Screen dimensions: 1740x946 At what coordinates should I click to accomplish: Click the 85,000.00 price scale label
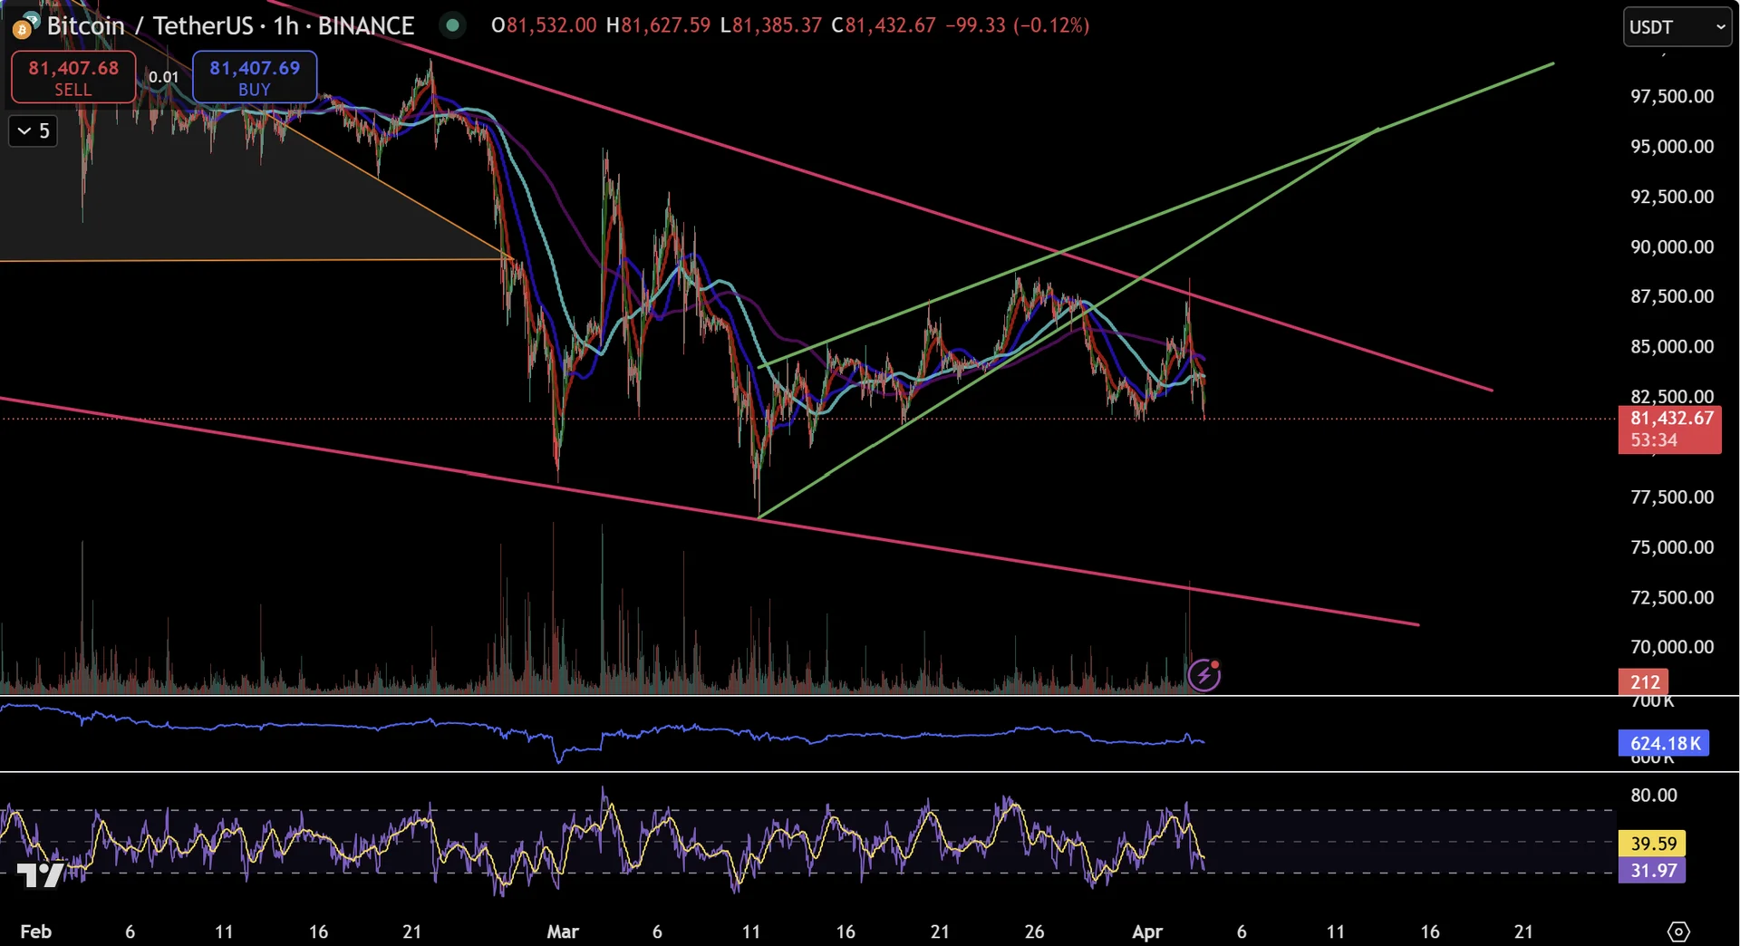click(1672, 346)
